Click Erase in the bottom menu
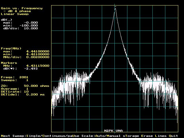This screenshot has width=184, height=138. pos(145,136)
